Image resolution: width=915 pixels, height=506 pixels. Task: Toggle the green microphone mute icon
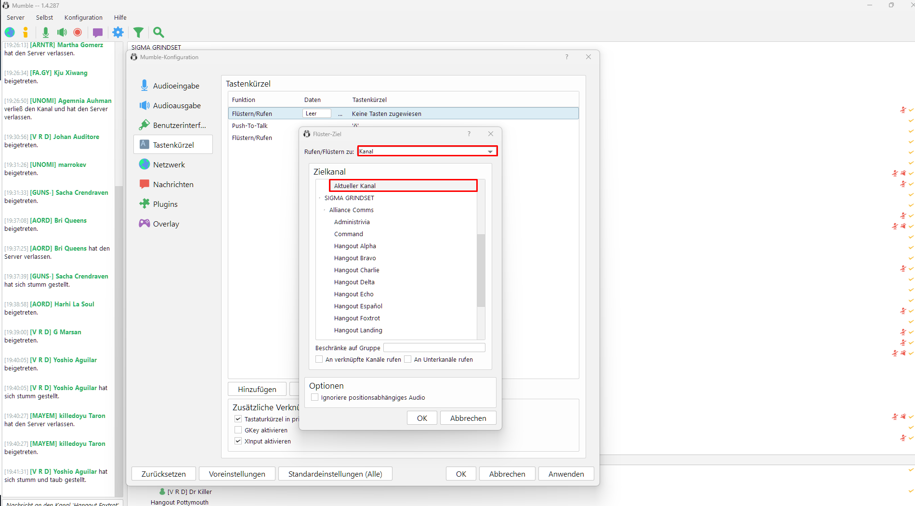click(x=45, y=32)
